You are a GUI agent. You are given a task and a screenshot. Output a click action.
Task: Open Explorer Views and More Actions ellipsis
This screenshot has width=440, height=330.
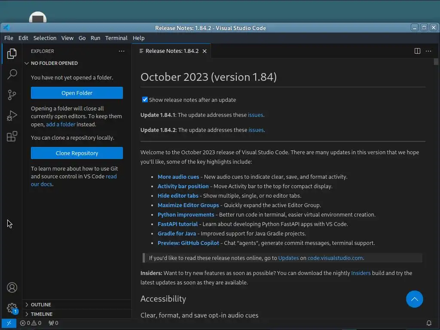coord(122,51)
